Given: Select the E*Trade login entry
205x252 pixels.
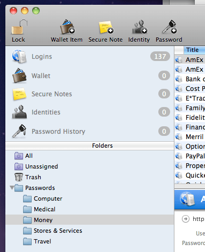Looking at the screenshot, I should (190, 98).
